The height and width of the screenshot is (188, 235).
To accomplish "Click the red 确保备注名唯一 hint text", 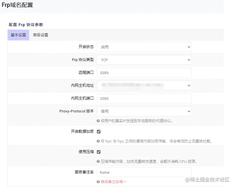I will click(113, 182).
